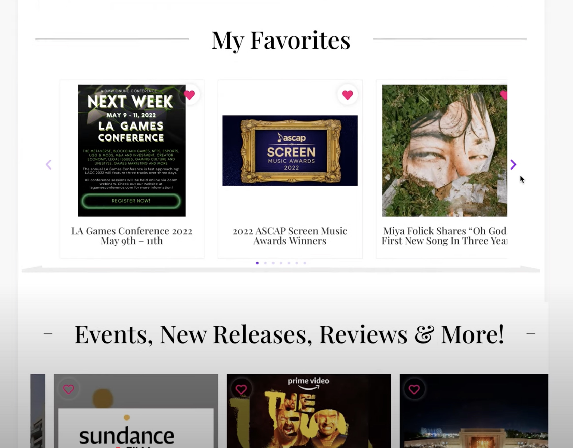The height and width of the screenshot is (448, 573).
Task: Jump to the second carousel pagination dot
Action: click(265, 263)
